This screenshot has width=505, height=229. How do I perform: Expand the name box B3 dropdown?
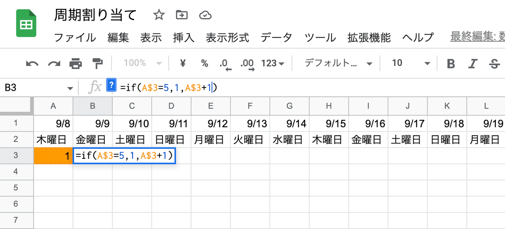pos(70,88)
